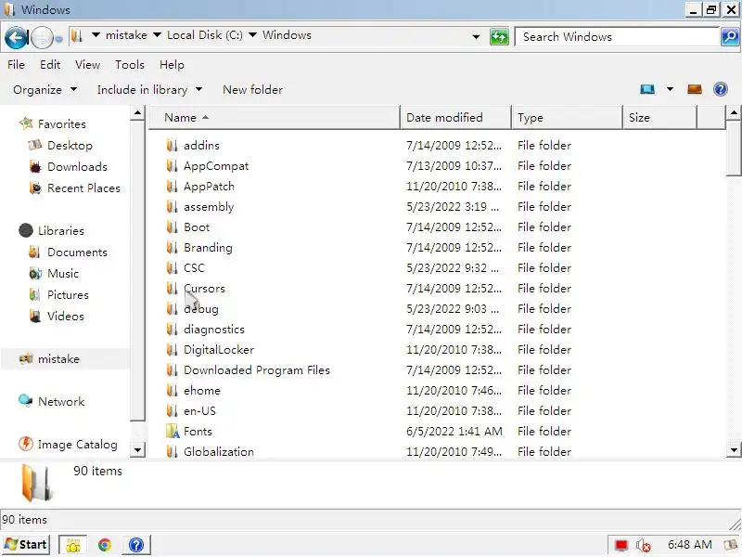Image resolution: width=742 pixels, height=557 pixels.
Task: Open the Edit menu
Action: click(50, 64)
